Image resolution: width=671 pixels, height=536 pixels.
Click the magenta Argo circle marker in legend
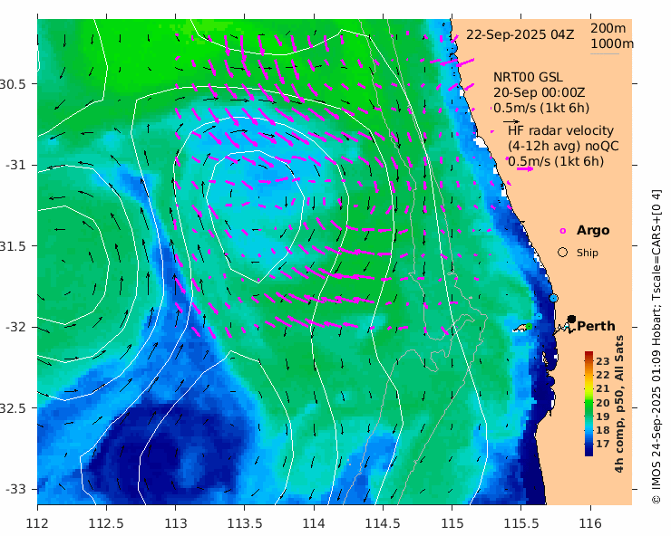(563, 231)
